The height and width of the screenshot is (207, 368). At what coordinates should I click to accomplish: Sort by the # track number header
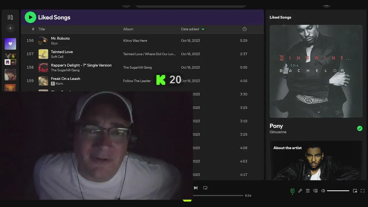click(x=33, y=29)
